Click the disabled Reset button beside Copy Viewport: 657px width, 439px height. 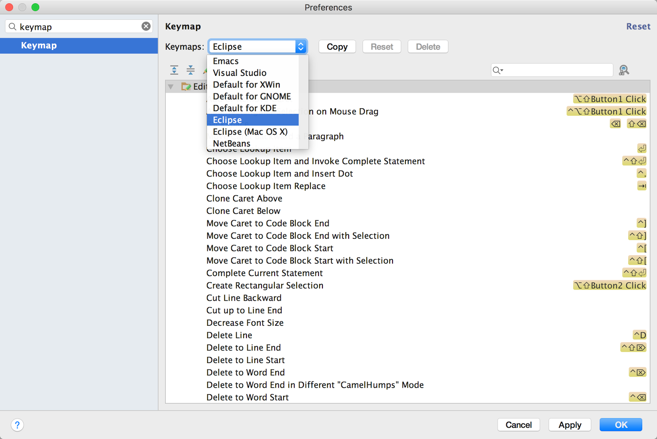pyautogui.click(x=382, y=47)
